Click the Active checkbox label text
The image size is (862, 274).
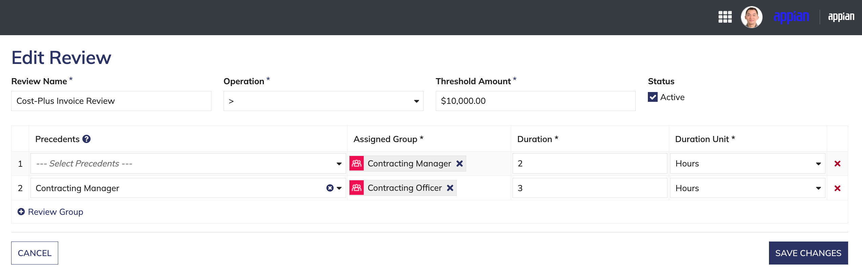672,97
